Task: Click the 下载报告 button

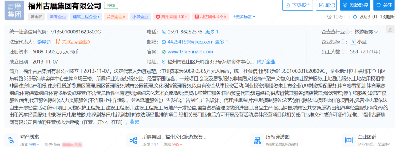Action: click(x=298, y=5)
